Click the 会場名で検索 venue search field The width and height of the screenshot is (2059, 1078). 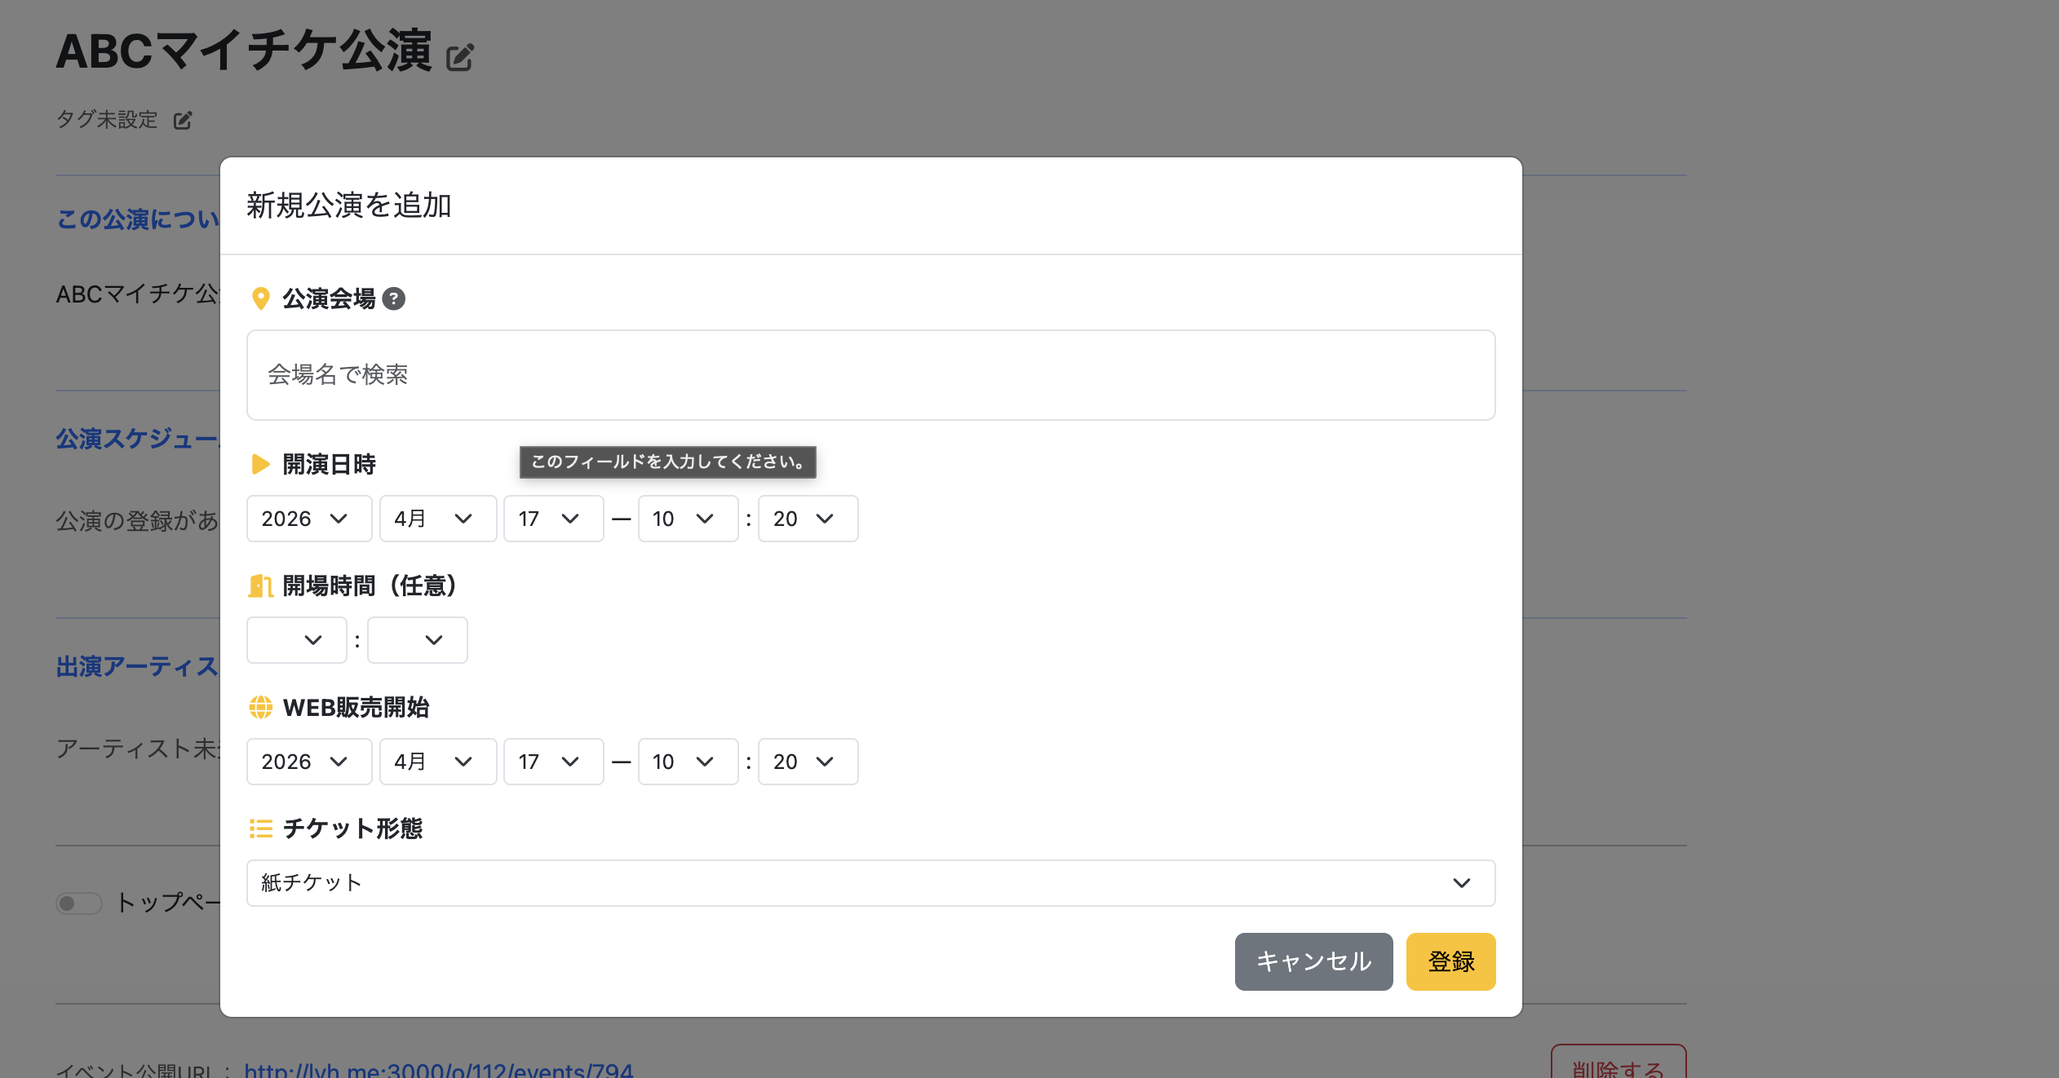pyautogui.click(x=870, y=375)
